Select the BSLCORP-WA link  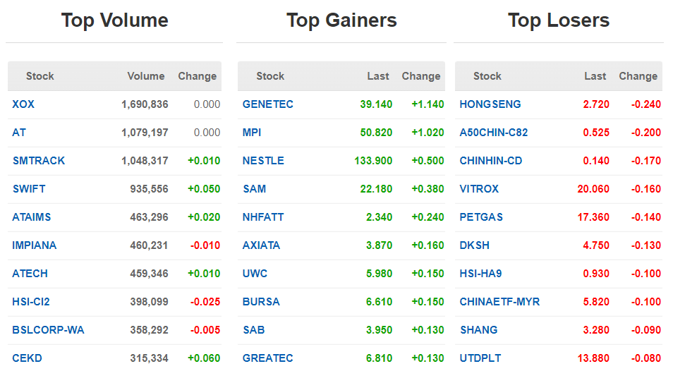48,330
